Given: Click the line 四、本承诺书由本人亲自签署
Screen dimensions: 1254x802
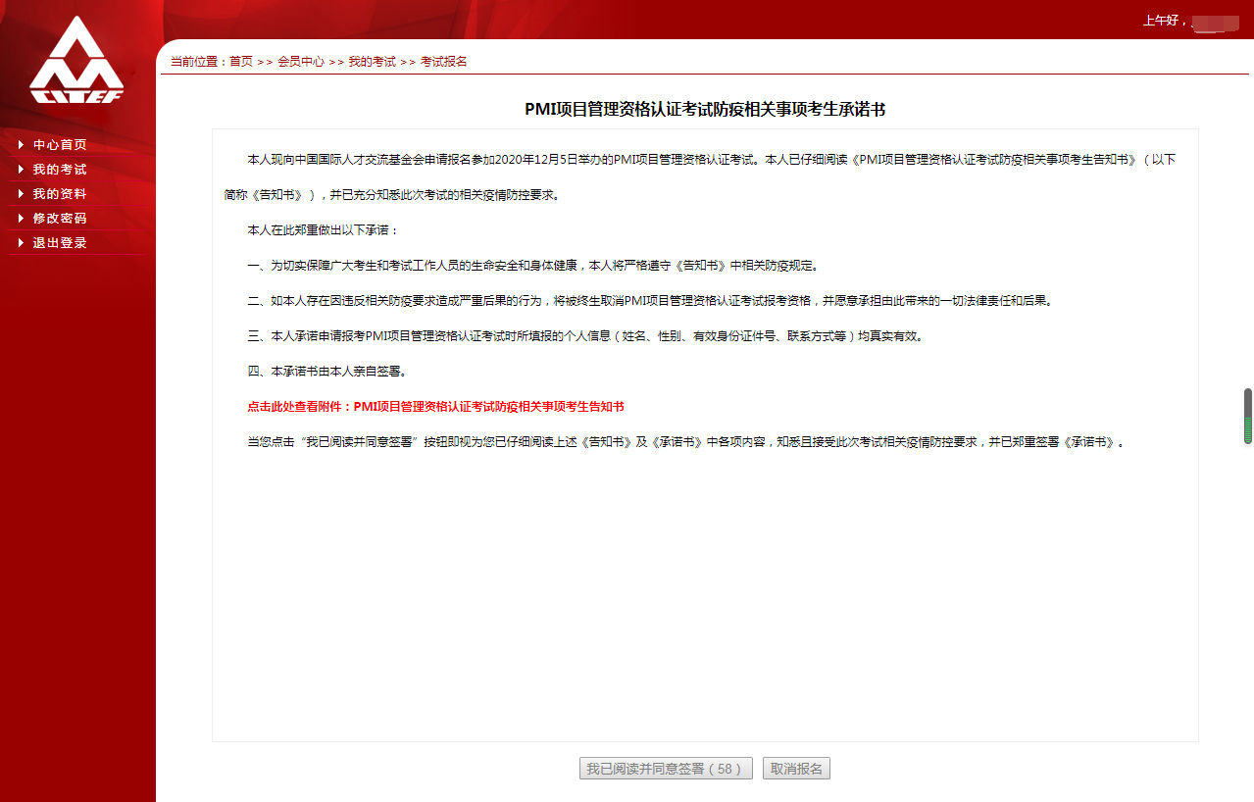Looking at the screenshot, I should click(x=326, y=371).
